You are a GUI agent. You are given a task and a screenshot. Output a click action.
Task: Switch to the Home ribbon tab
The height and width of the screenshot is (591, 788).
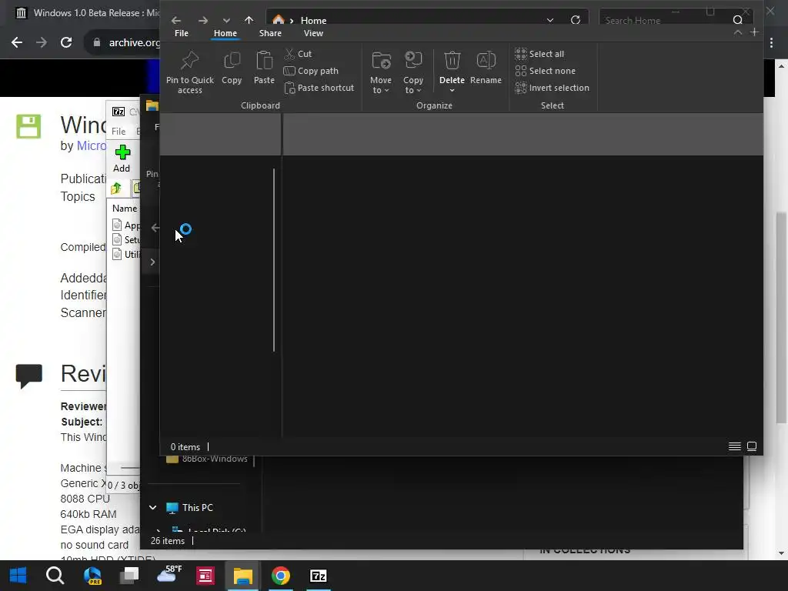click(x=225, y=33)
